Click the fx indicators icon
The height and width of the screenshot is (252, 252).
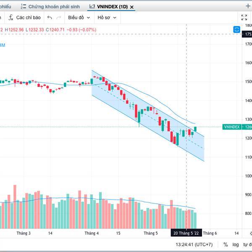[x=11, y=18]
